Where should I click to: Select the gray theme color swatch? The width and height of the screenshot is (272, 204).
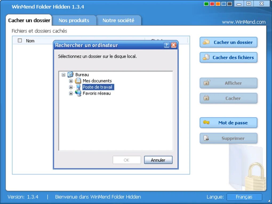pyautogui.click(x=230, y=4)
